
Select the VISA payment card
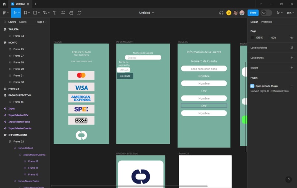pos(81,87)
